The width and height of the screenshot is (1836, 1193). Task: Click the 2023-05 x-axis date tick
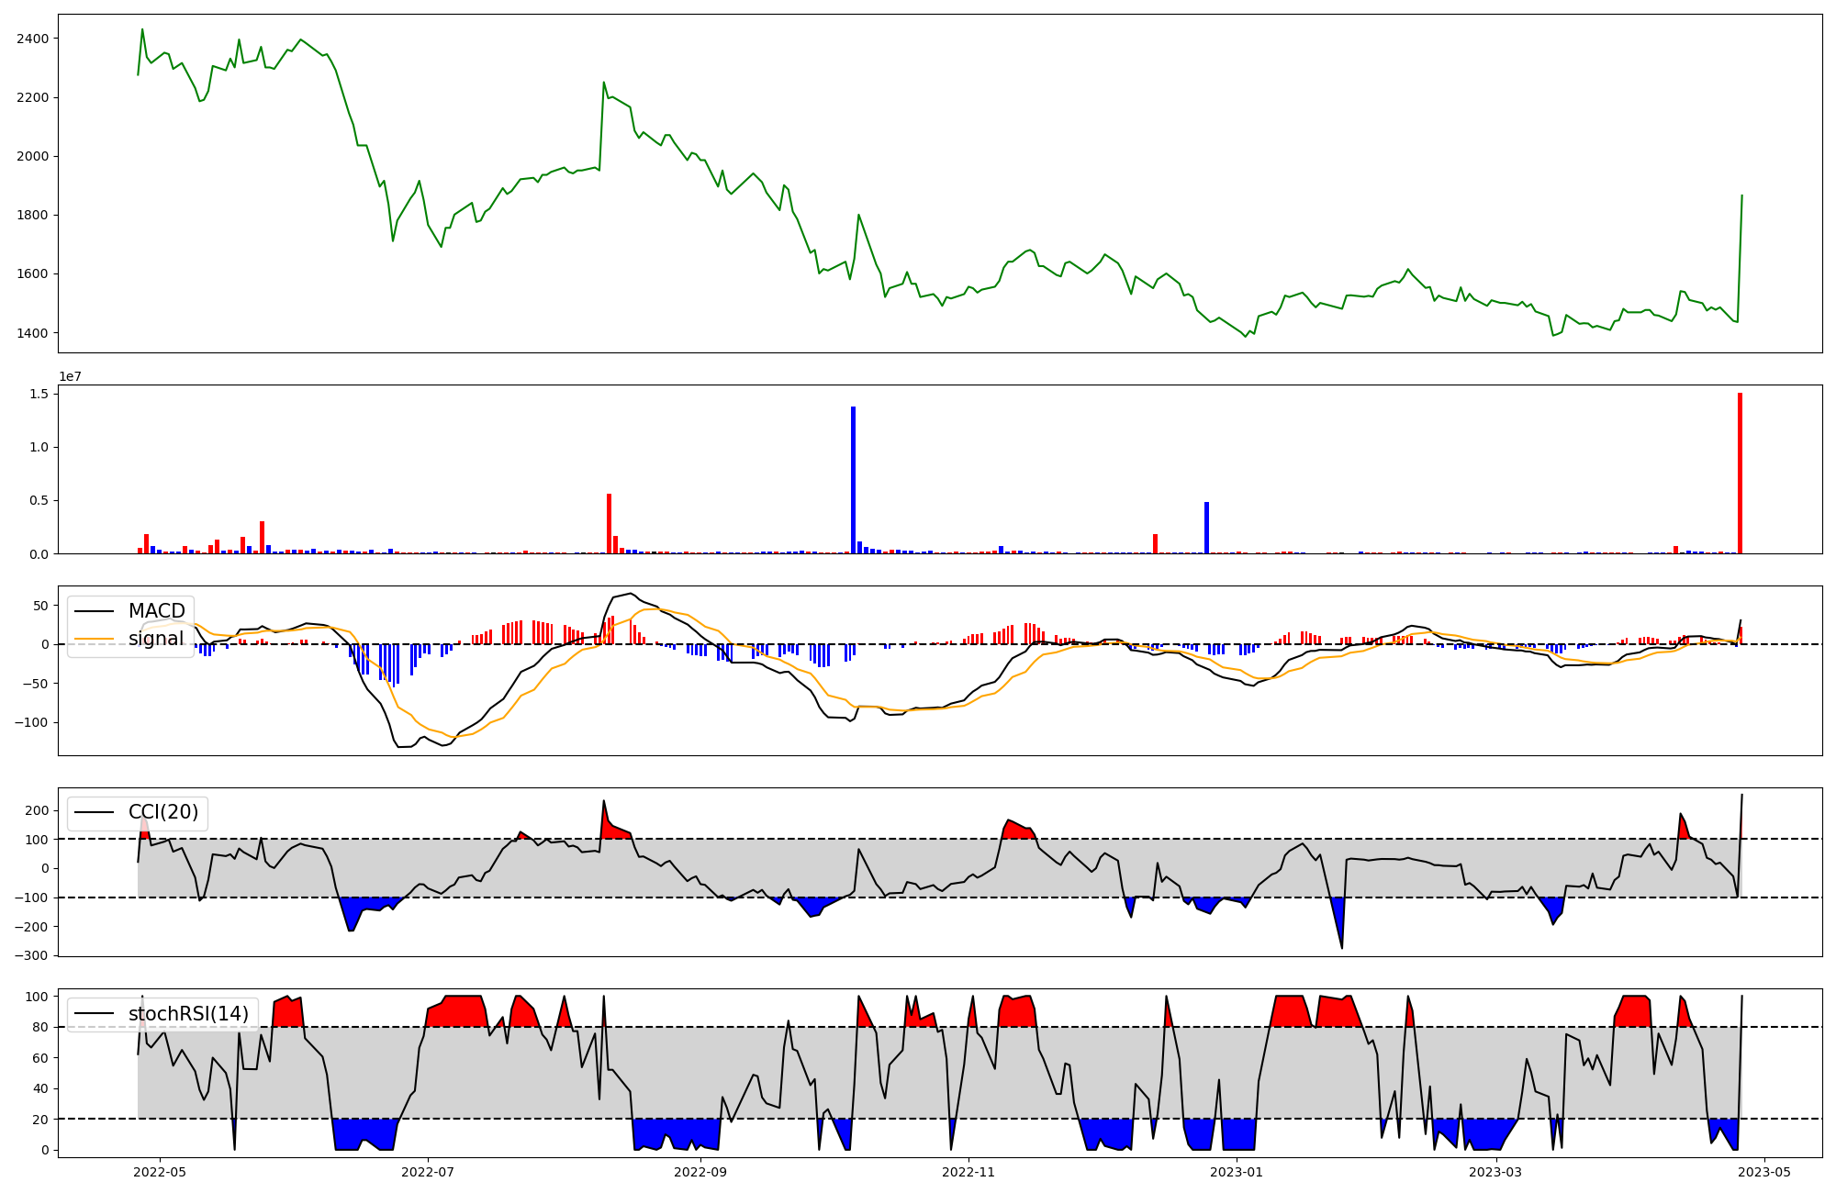pyautogui.click(x=1764, y=1171)
